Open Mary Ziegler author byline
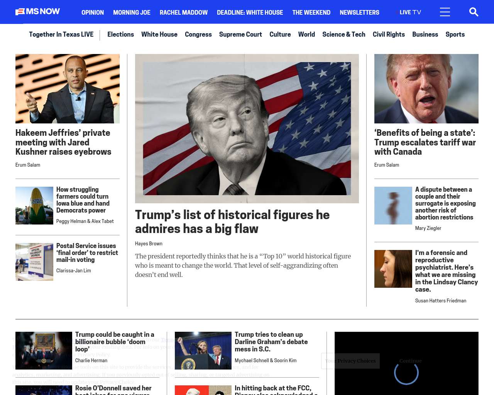 [x=428, y=228]
